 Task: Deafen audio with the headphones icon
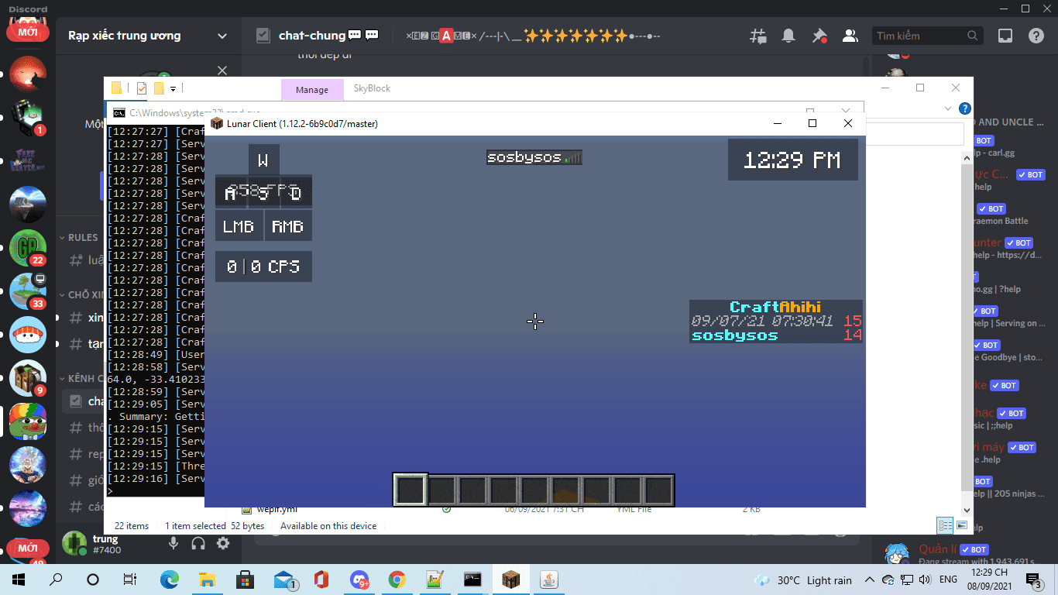coord(198,544)
